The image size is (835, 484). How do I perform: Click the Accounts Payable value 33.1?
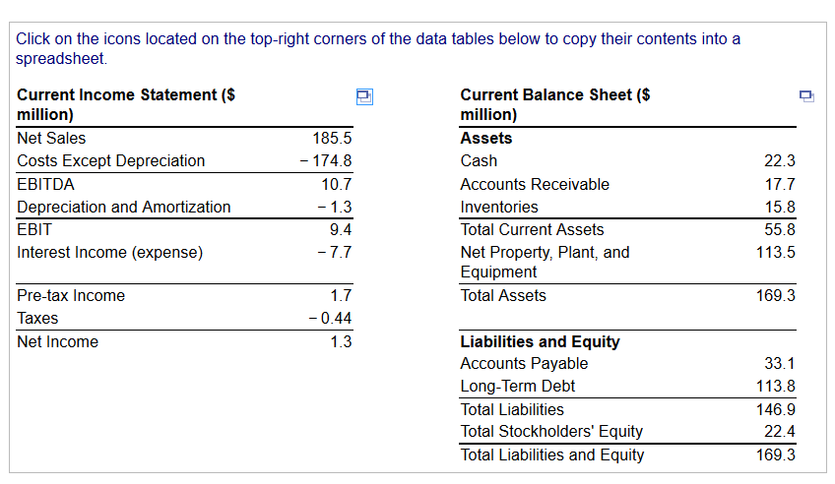tap(780, 363)
